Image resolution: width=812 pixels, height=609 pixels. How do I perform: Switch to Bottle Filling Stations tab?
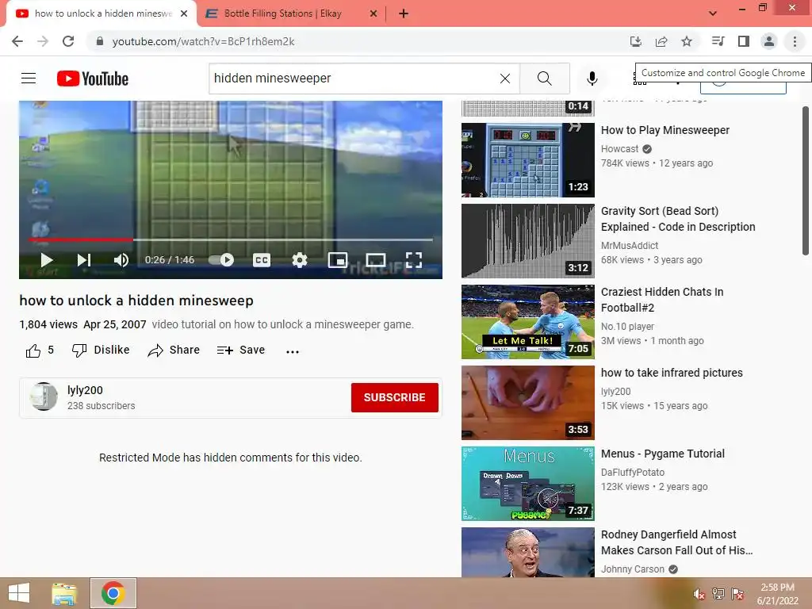point(283,13)
